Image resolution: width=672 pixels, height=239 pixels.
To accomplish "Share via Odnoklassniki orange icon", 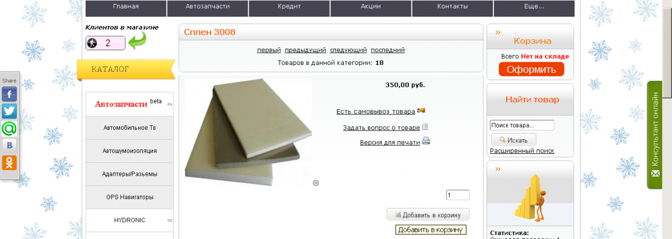I will pyautogui.click(x=10, y=163).
